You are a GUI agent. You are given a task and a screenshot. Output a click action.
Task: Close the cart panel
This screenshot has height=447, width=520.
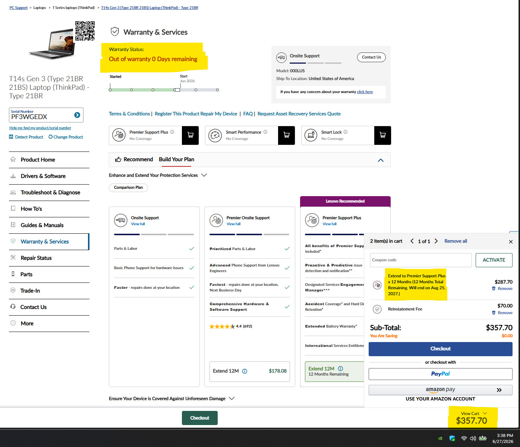pos(511,242)
